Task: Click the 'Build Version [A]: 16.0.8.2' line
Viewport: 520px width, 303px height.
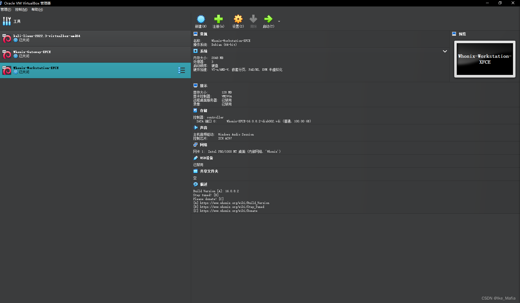Action: pos(216,191)
